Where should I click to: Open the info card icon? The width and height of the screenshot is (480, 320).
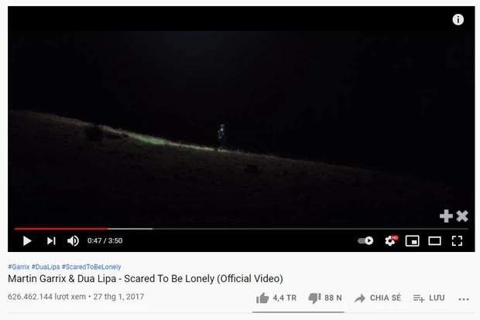458,19
